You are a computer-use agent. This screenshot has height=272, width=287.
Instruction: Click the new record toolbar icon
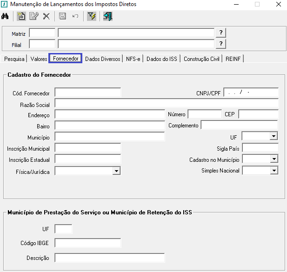(x=21, y=17)
